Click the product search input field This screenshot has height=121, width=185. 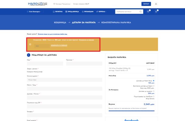point(127,11)
